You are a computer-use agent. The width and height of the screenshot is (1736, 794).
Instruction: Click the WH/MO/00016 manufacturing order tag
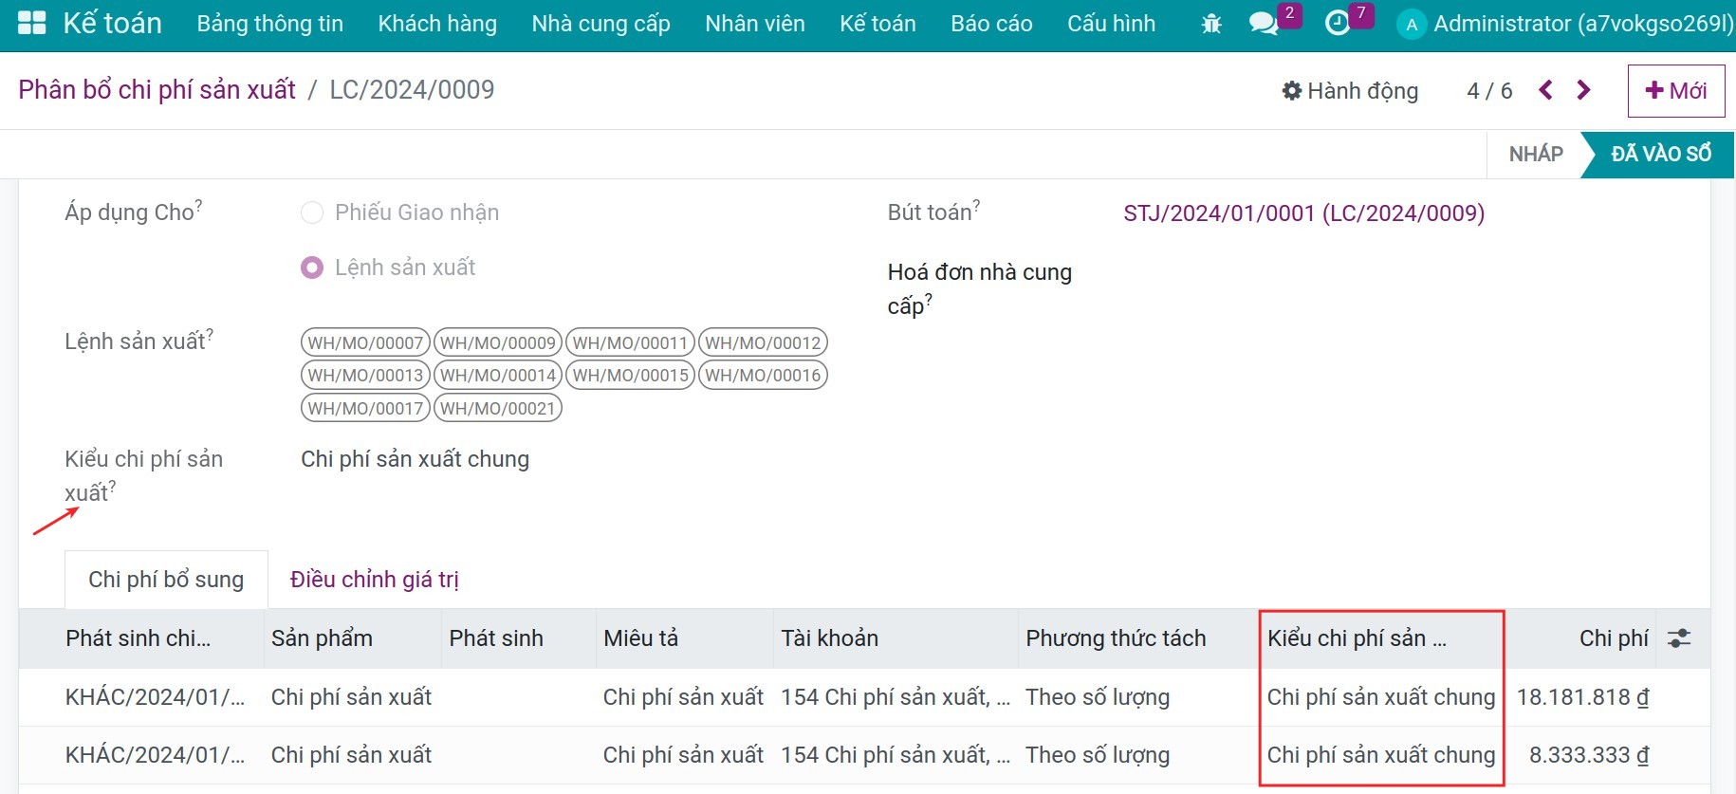coord(763,375)
